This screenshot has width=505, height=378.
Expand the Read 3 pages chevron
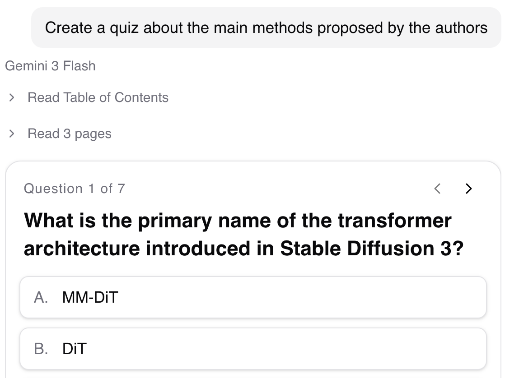pos(12,134)
